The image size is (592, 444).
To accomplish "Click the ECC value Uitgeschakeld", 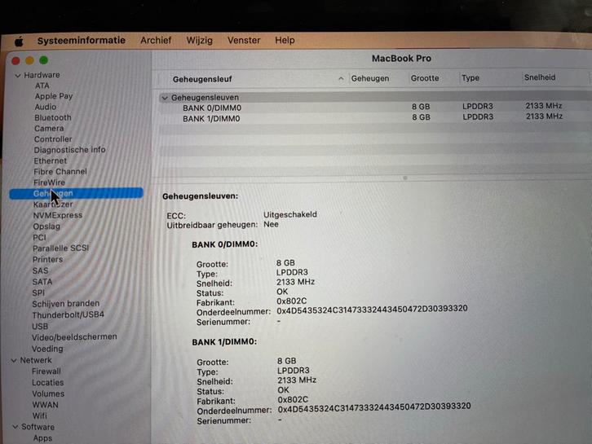I will point(290,214).
